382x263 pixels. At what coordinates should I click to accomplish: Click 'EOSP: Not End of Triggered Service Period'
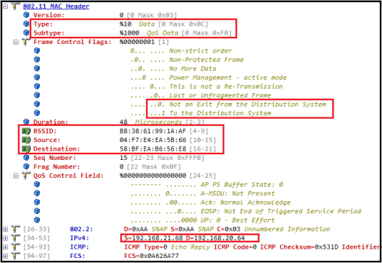281,211
